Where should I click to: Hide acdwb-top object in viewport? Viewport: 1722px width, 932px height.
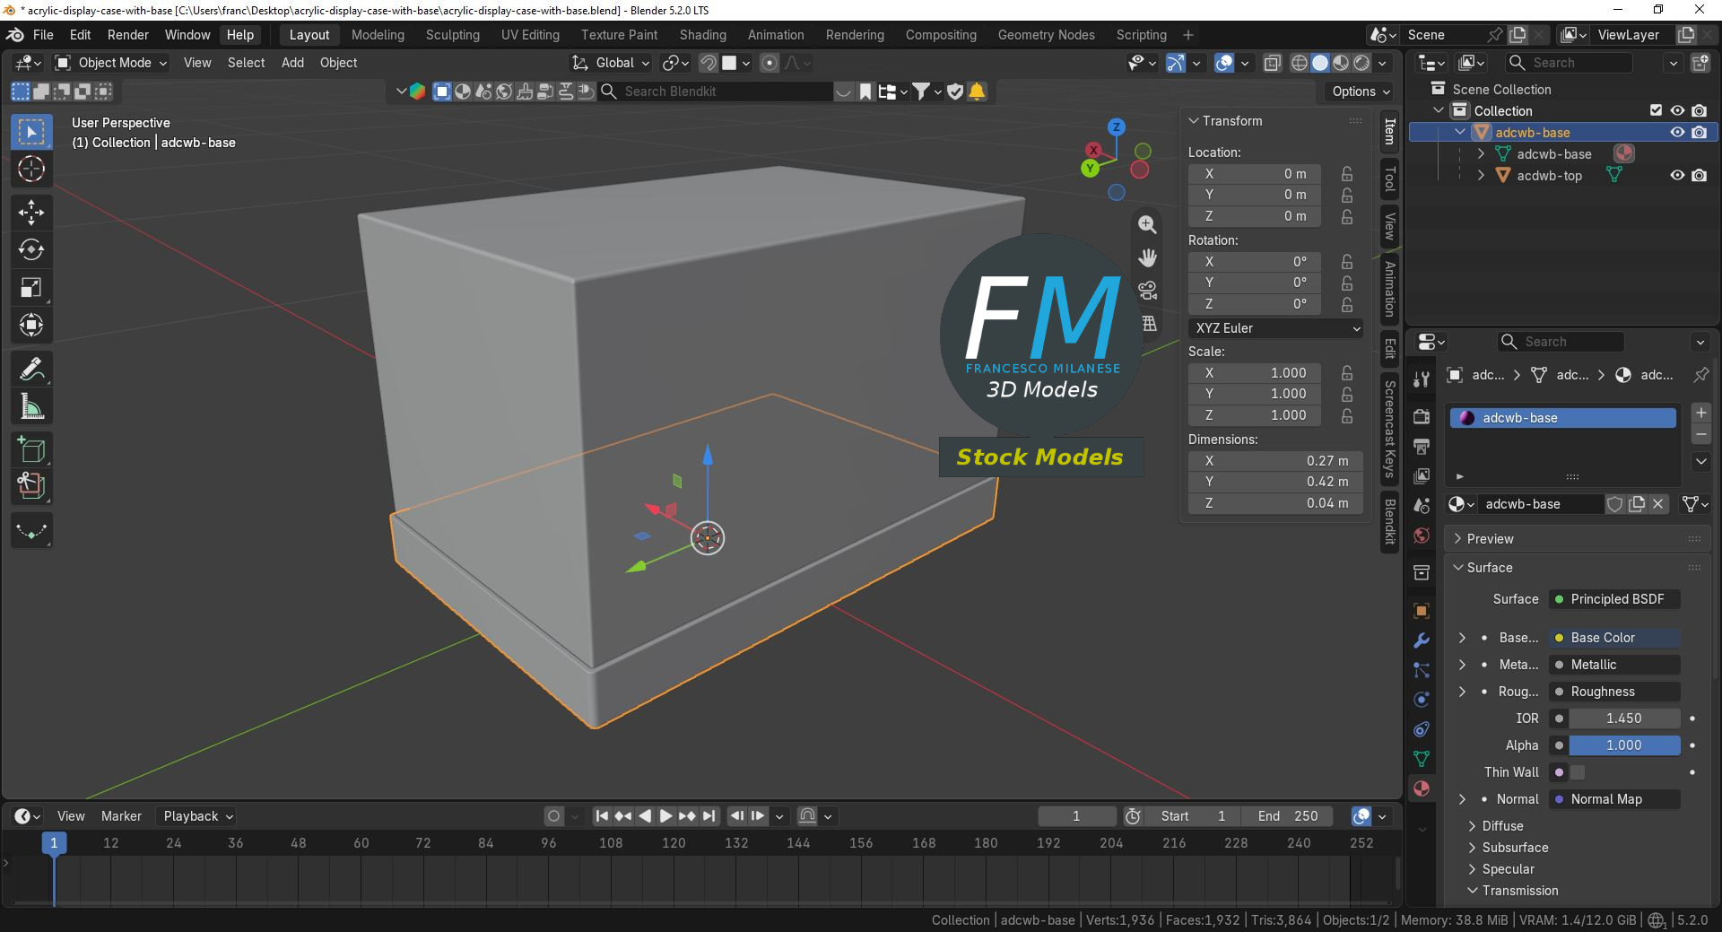1677,176
